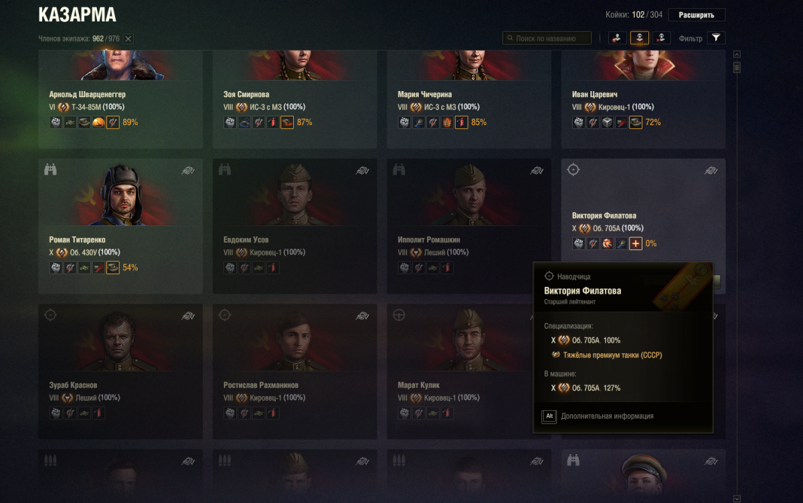The image size is (803, 503).
Task: Click the top-right tank icon on Роман Титаренко card
Action: [x=188, y=171]
